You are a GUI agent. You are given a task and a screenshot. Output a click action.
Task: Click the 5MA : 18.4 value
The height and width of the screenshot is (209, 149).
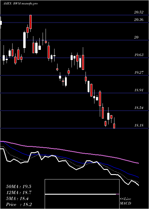pos(17,199)
